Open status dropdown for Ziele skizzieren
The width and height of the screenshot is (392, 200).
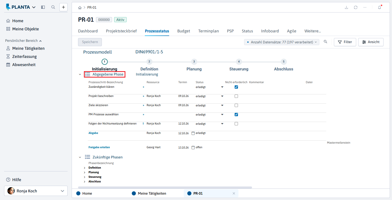(222, 105)
